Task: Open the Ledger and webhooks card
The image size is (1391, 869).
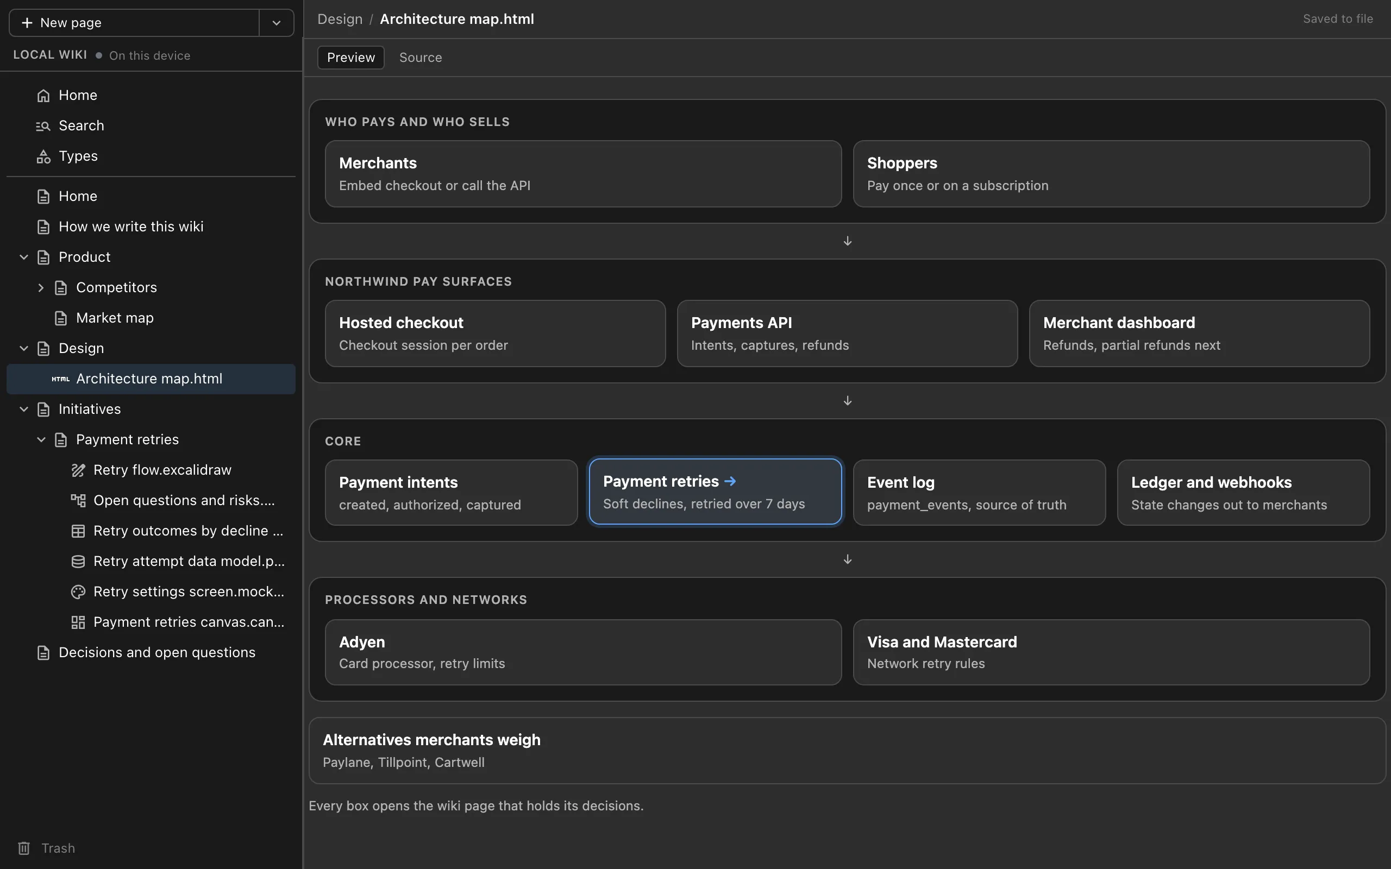Action: tap(1243, 493)
